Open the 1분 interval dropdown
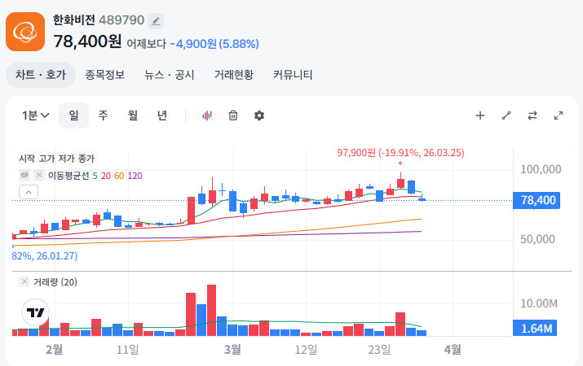Screen dimensions: 583x366 tap(35, 115)
